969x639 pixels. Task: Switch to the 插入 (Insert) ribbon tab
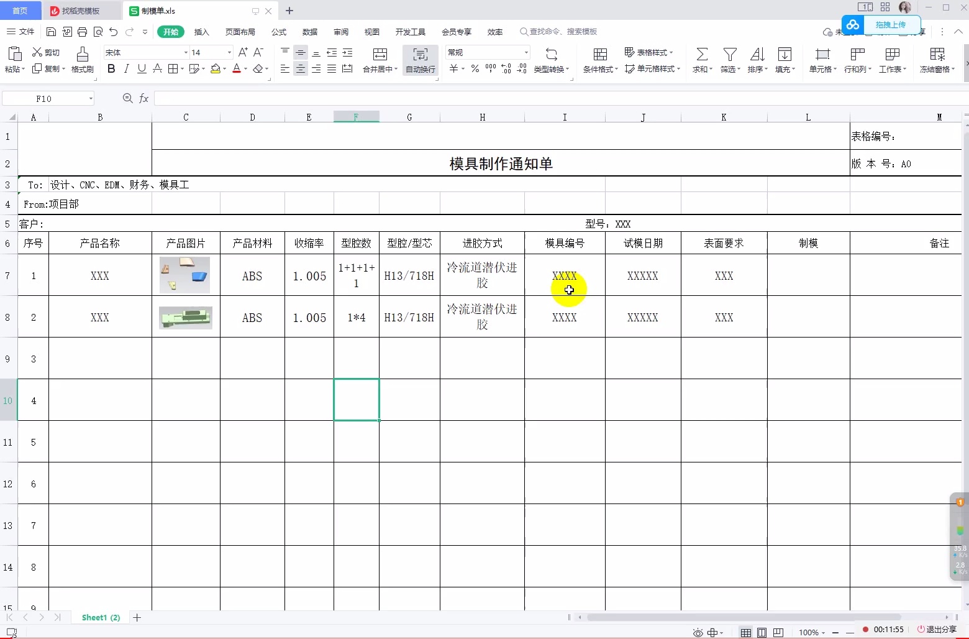tap(202, 32)
